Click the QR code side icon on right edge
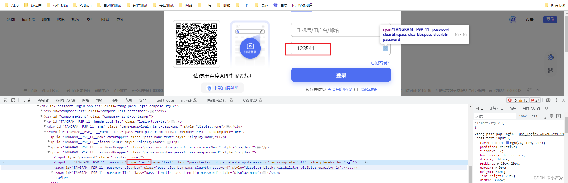Viewport: 568px width, 183px height. [x=551, y=70]
